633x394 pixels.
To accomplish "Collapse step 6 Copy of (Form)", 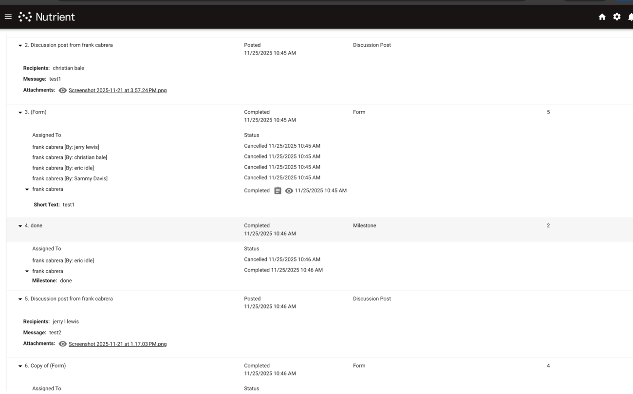I will click(19, 365).
